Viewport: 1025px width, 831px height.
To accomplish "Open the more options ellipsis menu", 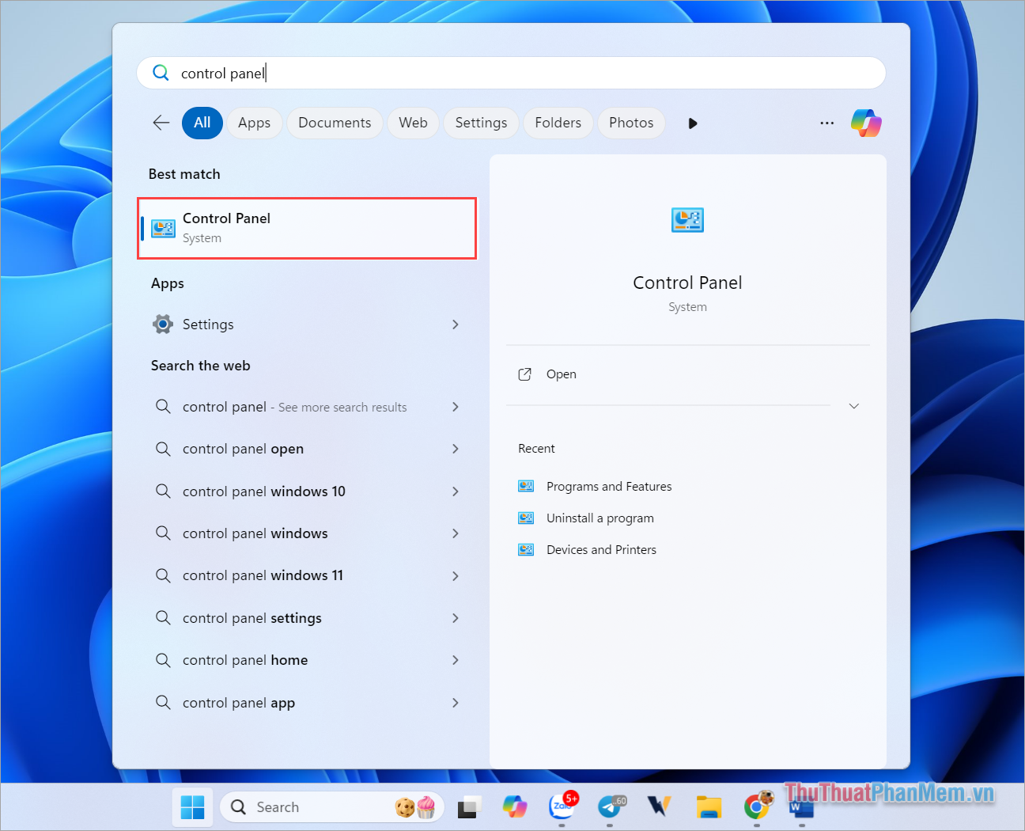I will click(x=826, y=123).
